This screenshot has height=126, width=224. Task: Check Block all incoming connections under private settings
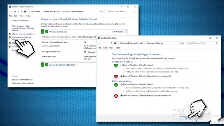click(x=124, y=68)
